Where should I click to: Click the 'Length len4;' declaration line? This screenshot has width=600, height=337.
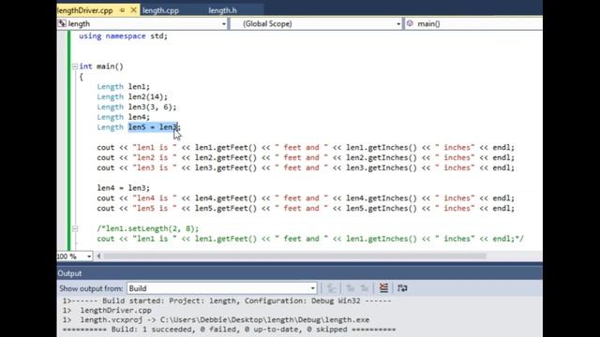coord(123,117)
